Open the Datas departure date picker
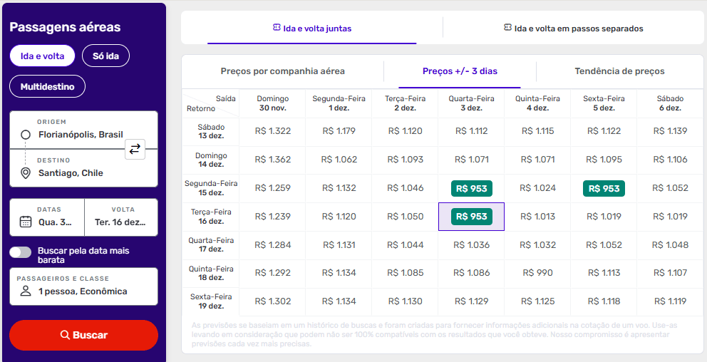 [47, 217]
